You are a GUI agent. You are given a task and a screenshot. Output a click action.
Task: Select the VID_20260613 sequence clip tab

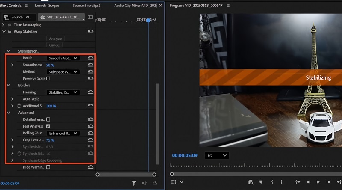tap(62, 17)
